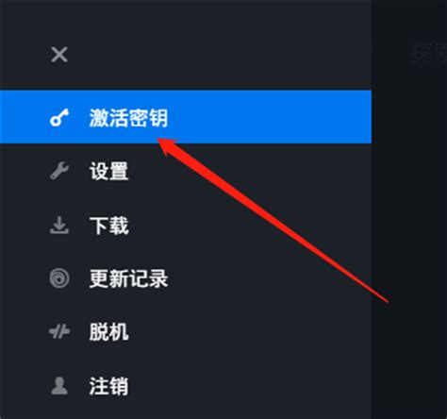Click the disconnected plug icon beside 脱机
The image size is (447, 419).
59,331
